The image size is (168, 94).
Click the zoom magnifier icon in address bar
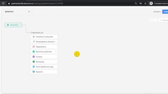point(136,3)
